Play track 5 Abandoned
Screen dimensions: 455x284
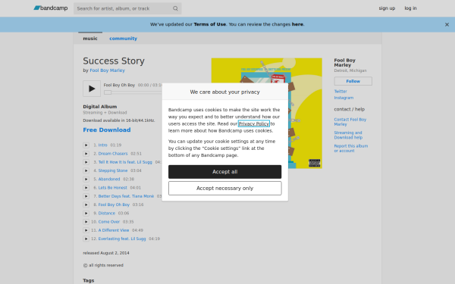(x=86, y=179)
